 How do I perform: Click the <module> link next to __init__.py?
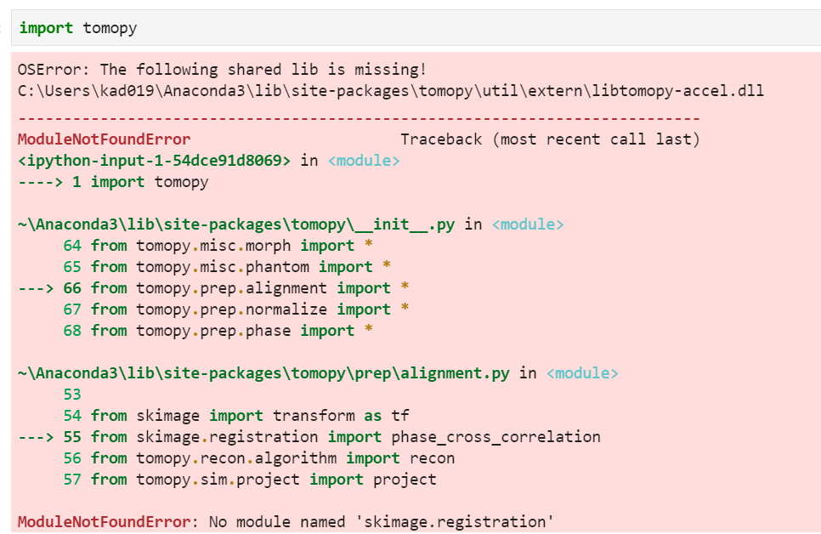[529, 224]
